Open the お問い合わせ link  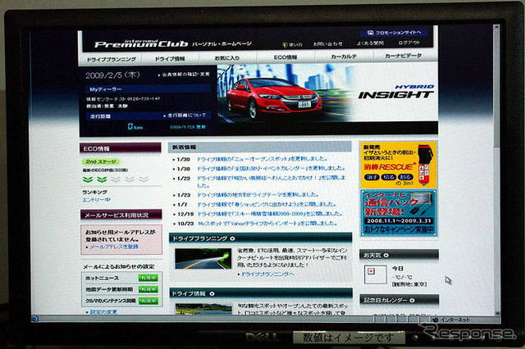(328, 43)
